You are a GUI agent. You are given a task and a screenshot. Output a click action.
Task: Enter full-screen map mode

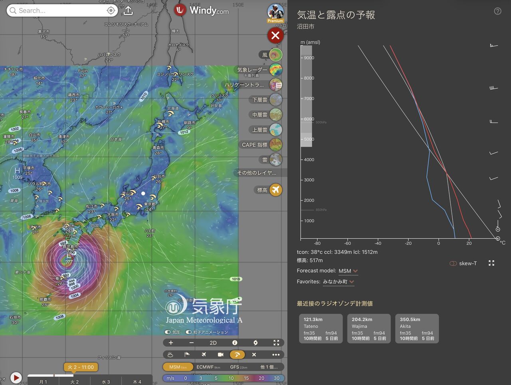[276, 343]
